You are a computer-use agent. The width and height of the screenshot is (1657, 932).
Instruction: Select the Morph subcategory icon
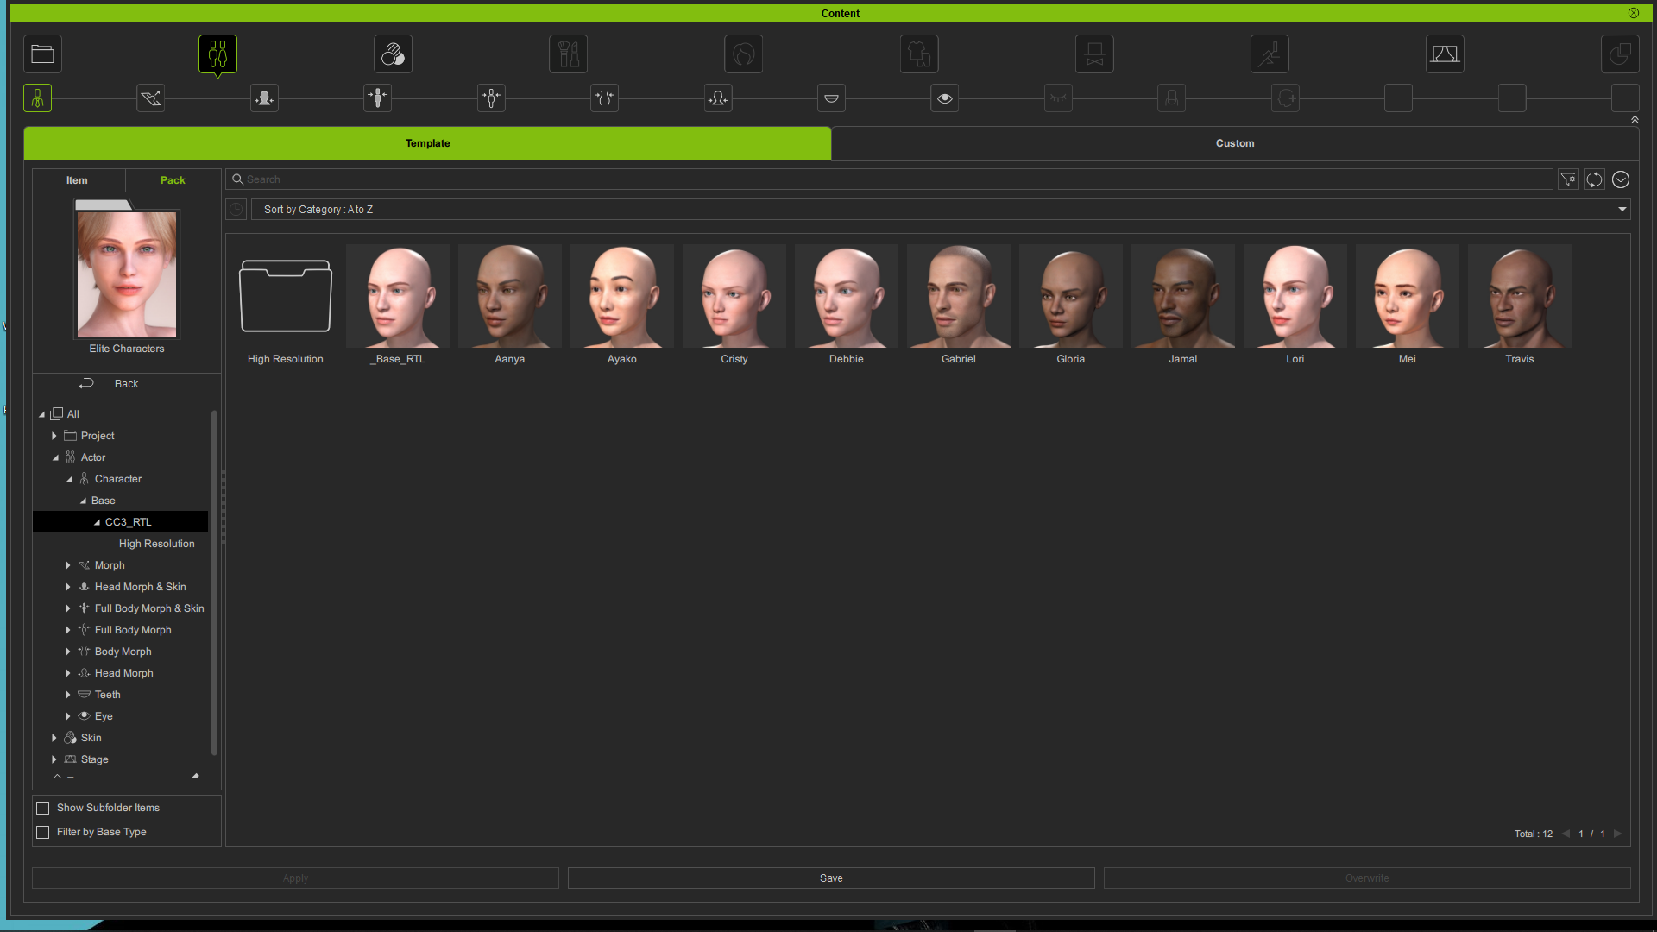click(x=151, y=98)
